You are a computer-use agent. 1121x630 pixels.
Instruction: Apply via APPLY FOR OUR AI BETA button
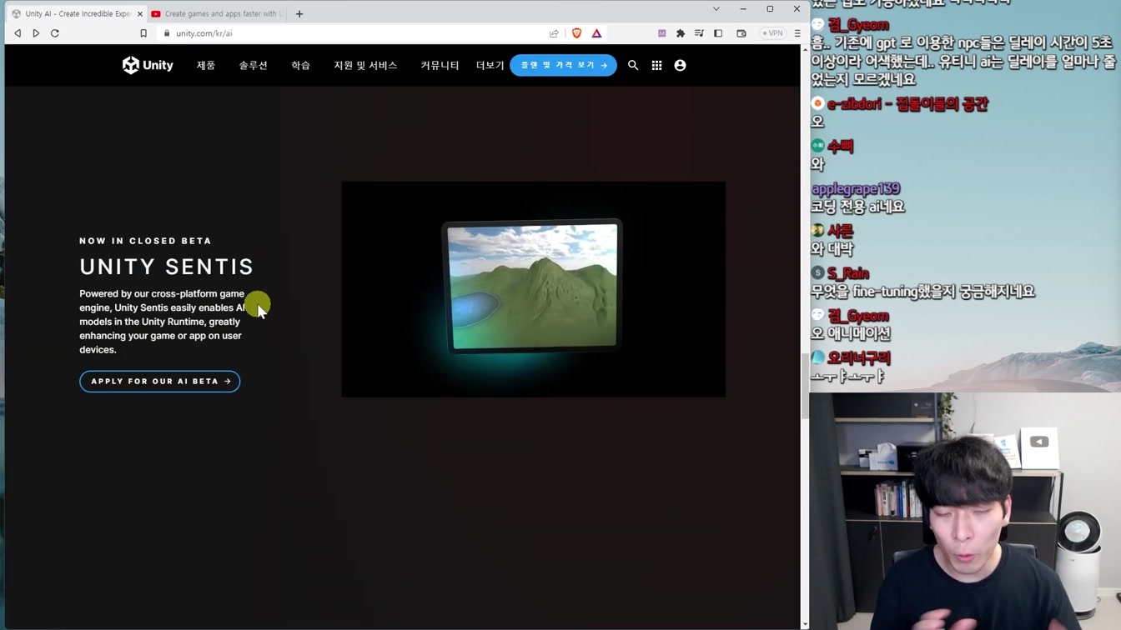pos(160,381)
